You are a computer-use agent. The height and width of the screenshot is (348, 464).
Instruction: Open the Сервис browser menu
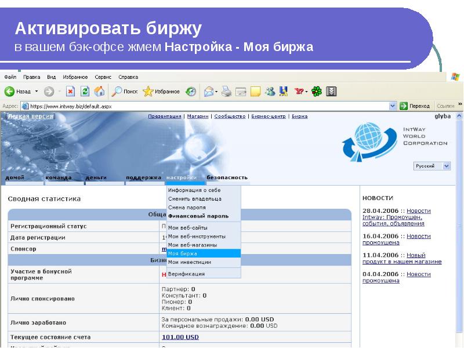tap(103, 77)
